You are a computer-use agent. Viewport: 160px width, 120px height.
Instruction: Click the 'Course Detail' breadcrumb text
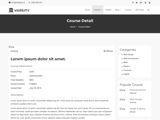click(84, 27)
